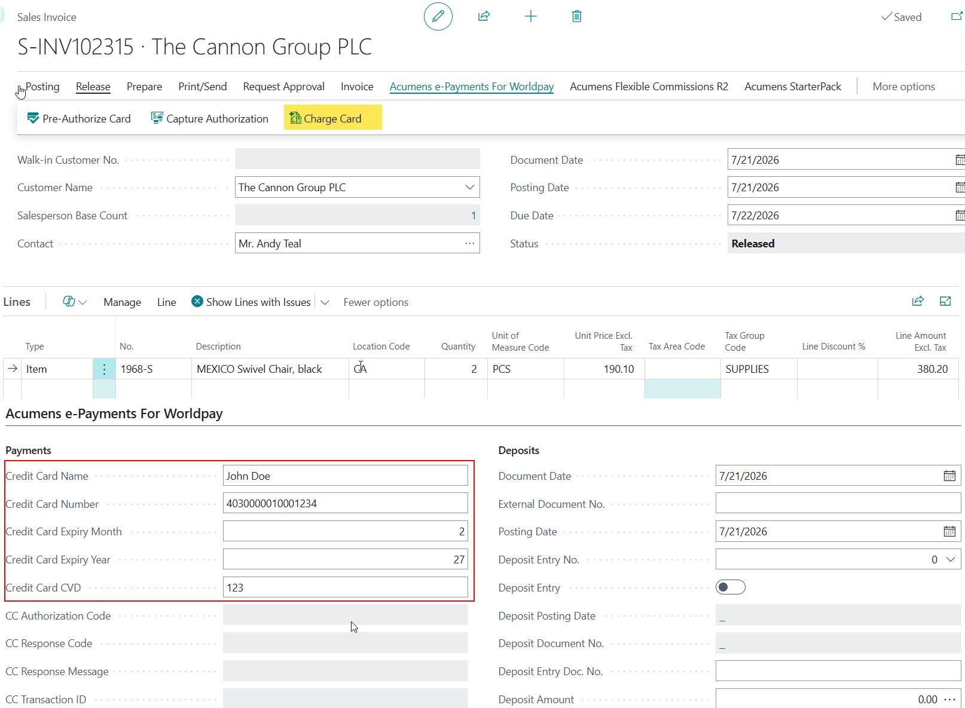The width and height of the screenshot is (965, 708).
Task: Share the invoice via share icon
Action: 484,16
